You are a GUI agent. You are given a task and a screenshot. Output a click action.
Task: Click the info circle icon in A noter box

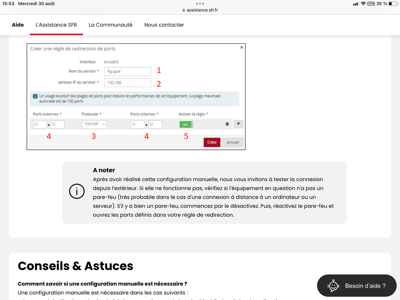[x=77, y=192]
